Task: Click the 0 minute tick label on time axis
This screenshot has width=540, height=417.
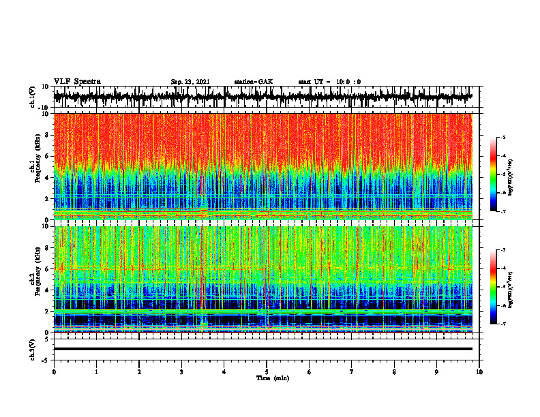Action: tap(54, 372)
